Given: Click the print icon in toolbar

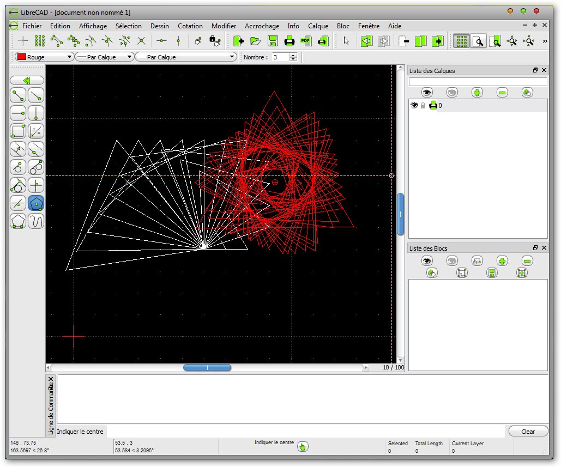Looking at the screenshot, I should tap(289, 41).
